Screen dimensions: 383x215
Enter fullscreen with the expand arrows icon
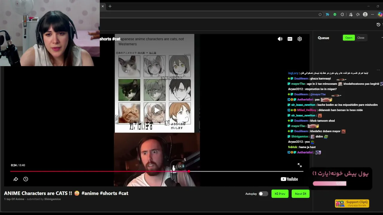(300, 165)
